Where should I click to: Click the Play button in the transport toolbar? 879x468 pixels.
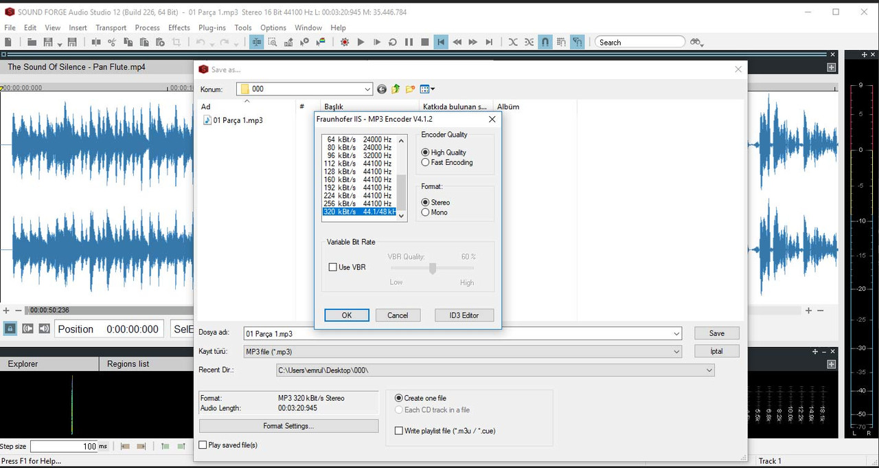[x=361, y=42]
